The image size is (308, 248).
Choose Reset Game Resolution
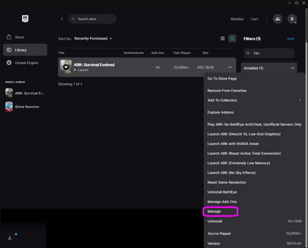(x=254, y=182)
